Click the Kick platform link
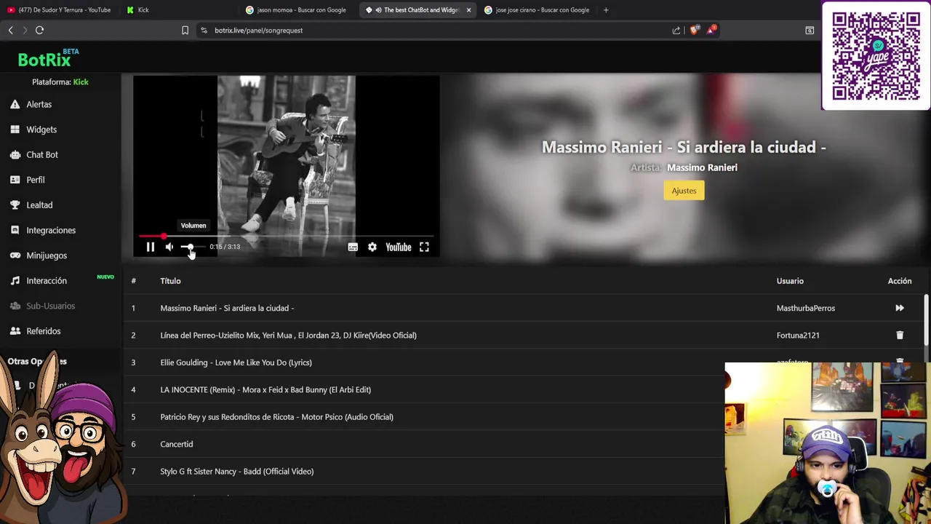Screen dimensions: 931x524 pos(81,82)
